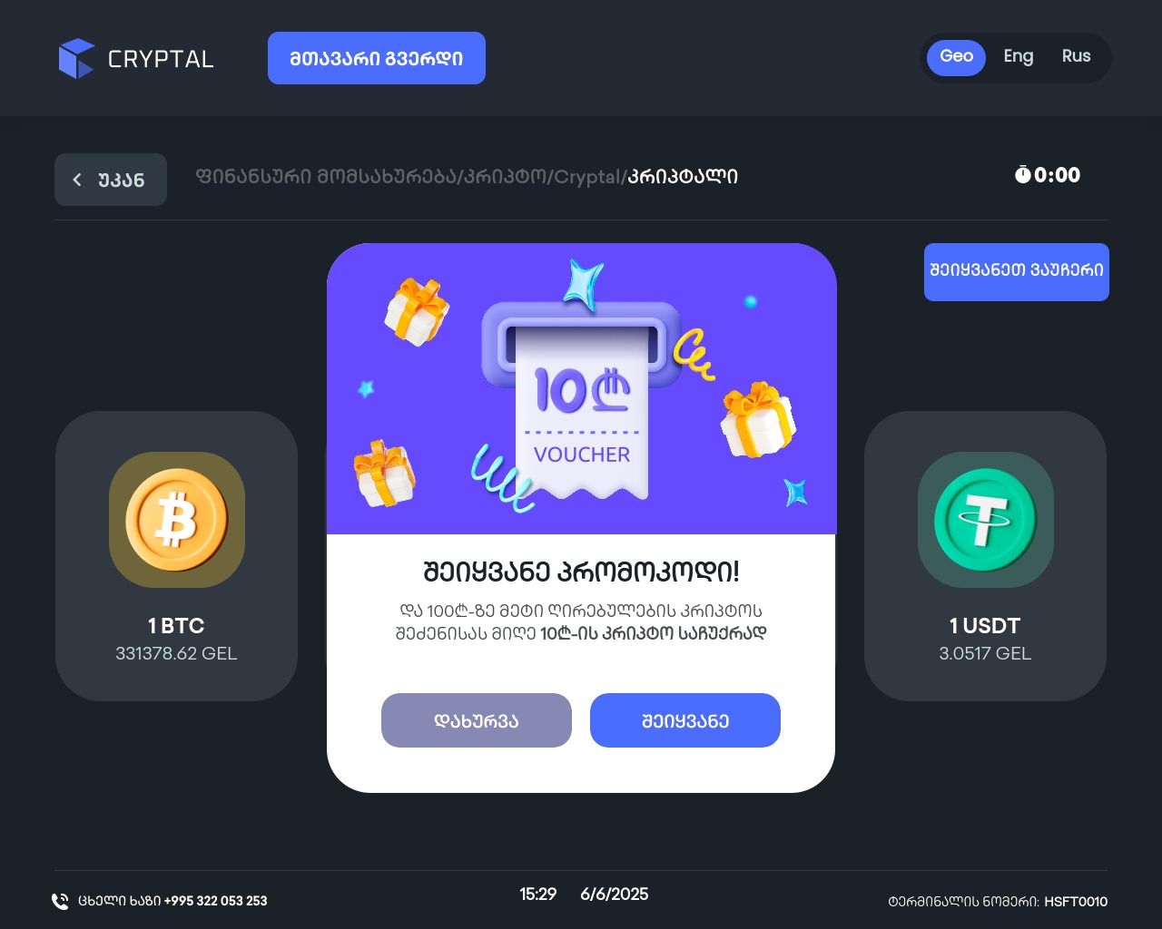Close the promo dialog with დახურვა
This screenshot has width=1162, height=929.
pyautogui.click(x=477, y=720)
